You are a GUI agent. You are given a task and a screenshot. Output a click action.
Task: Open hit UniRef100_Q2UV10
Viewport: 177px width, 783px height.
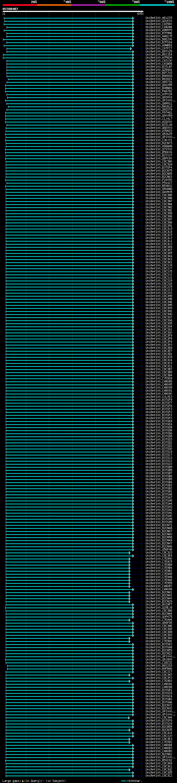[158, 21]
